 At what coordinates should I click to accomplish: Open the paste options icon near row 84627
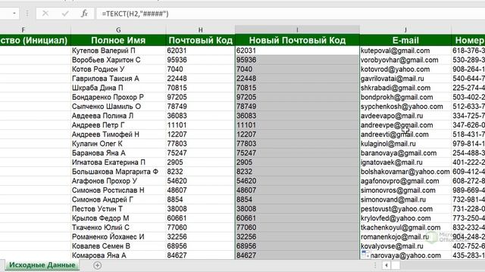(365, 255)
